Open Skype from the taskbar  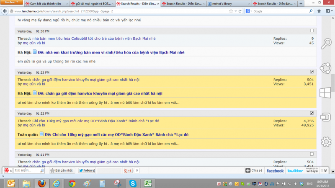click(133, 183)
